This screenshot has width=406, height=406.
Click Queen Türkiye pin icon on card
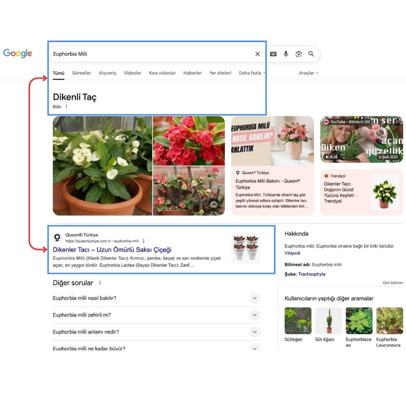[x=238, y=173]
